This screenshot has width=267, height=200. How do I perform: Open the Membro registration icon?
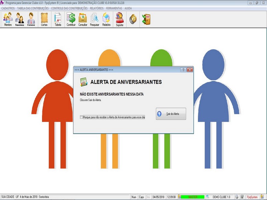(x=8, y=19)
